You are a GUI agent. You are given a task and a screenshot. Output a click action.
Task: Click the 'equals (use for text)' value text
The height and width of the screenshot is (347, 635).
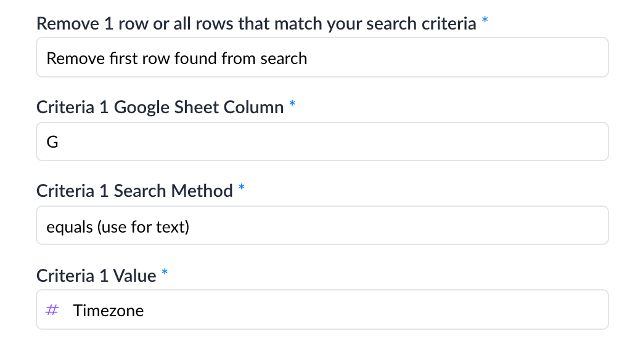pos(118,227)
